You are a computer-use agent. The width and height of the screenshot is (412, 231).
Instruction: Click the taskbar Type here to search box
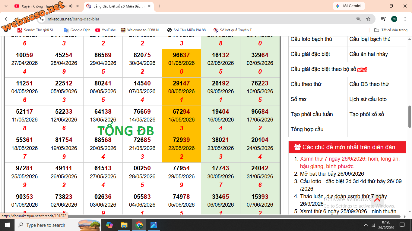(x=59, y=225)
